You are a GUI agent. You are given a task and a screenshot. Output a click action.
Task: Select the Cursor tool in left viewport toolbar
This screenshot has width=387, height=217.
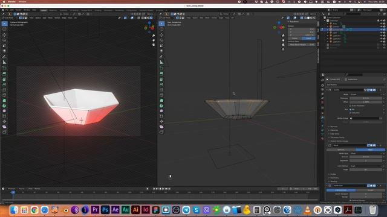[4, 29]
